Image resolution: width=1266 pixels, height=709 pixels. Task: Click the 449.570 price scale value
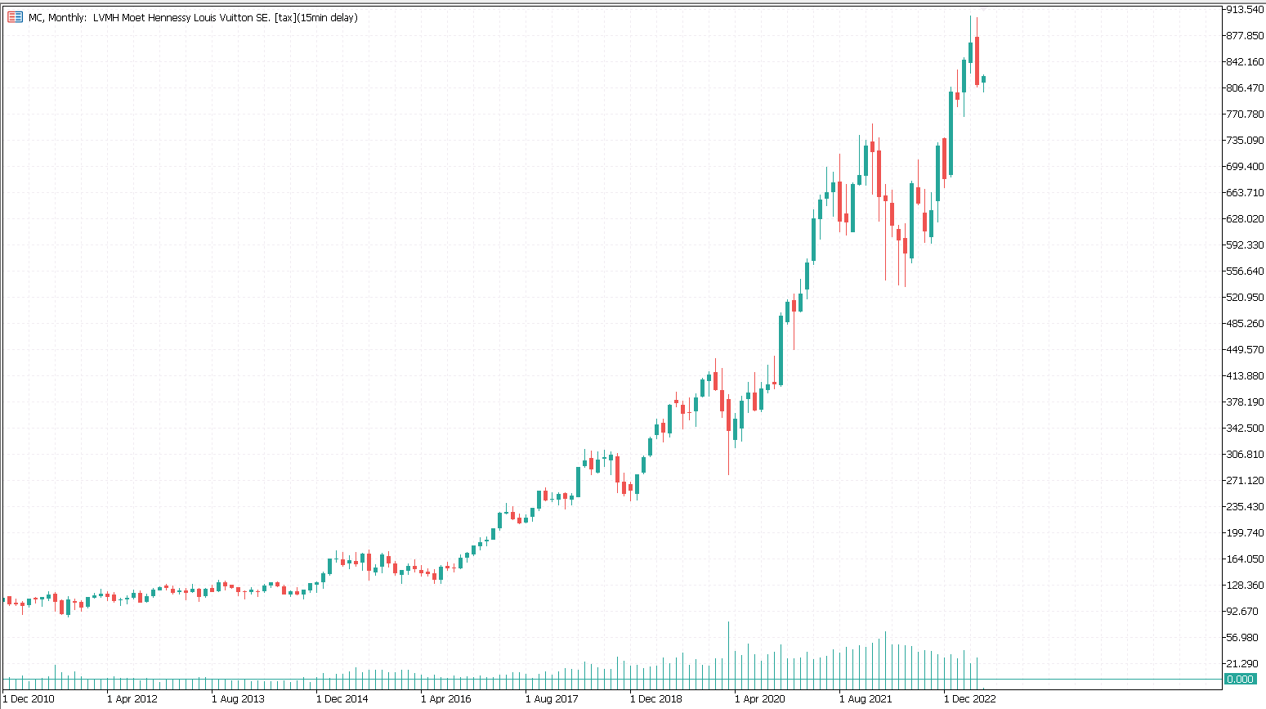[1246, 349]
